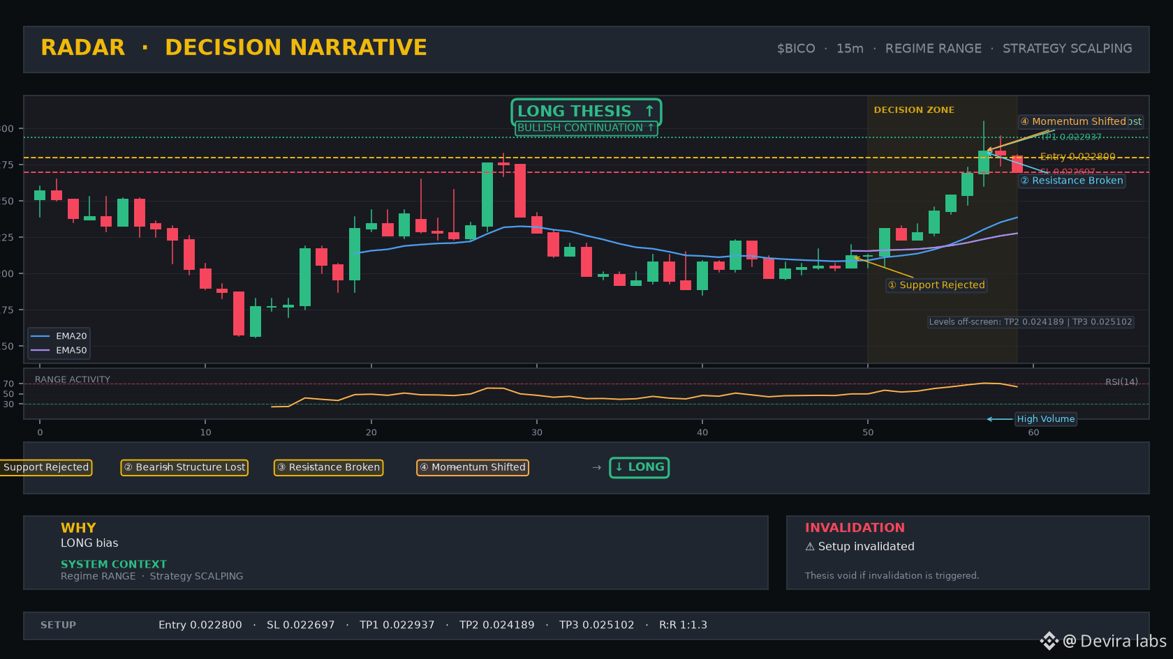This screenshot has height=659, width=1173.
Task: Click the STRATEGY SCALPING header label
Action: click(1067, 48)
